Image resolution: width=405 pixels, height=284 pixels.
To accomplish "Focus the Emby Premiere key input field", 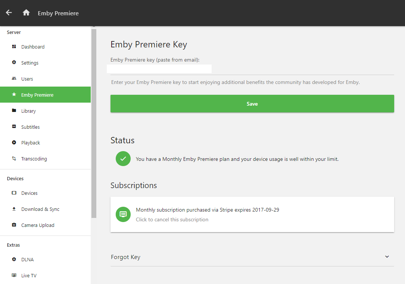I will coord(252,69).
